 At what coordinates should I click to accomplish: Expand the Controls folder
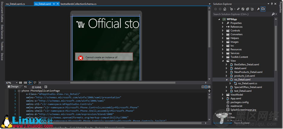223,31
